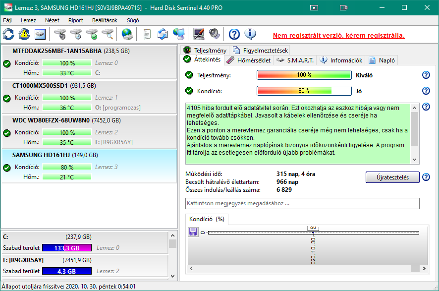Click the disk with magnifier toolbar icon
Screen dimensions: 439x291
(108, 34)
